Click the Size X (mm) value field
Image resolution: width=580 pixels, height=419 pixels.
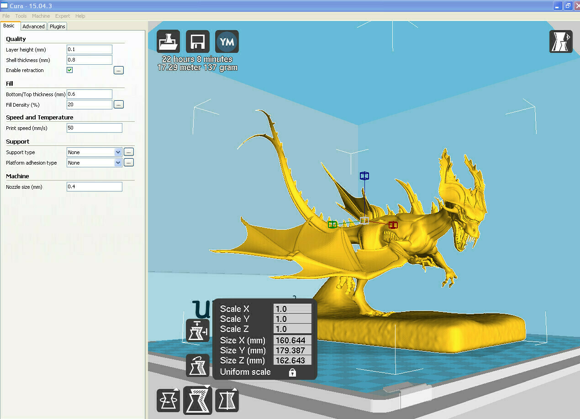click(292, 340)
